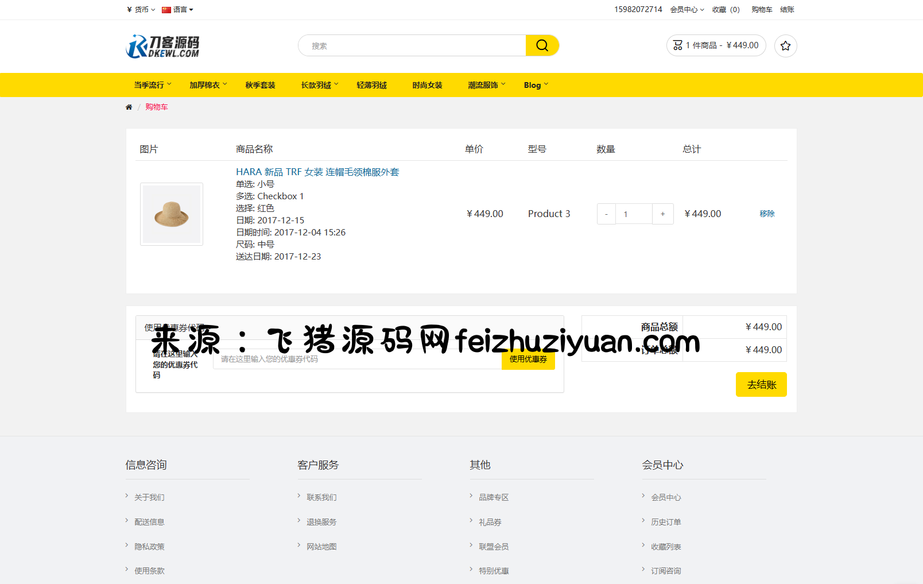Image resolution: width=923 pixels, height=584 pixels.
Task: Increase quantity with the plus button
Action: click(x=662, y=214)
